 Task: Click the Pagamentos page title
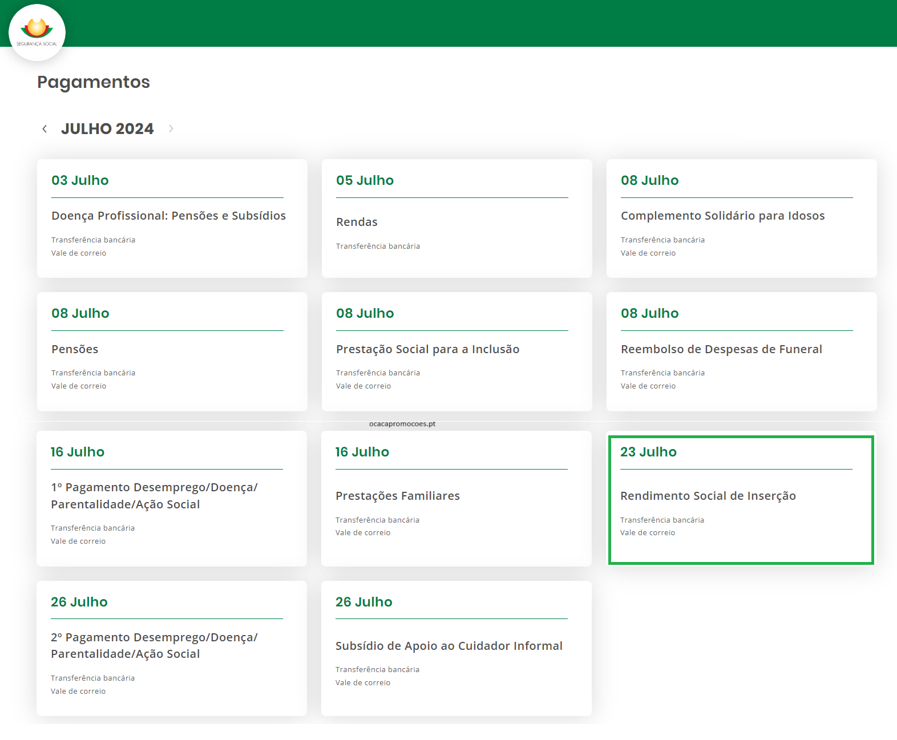click(x=94, y=82)
